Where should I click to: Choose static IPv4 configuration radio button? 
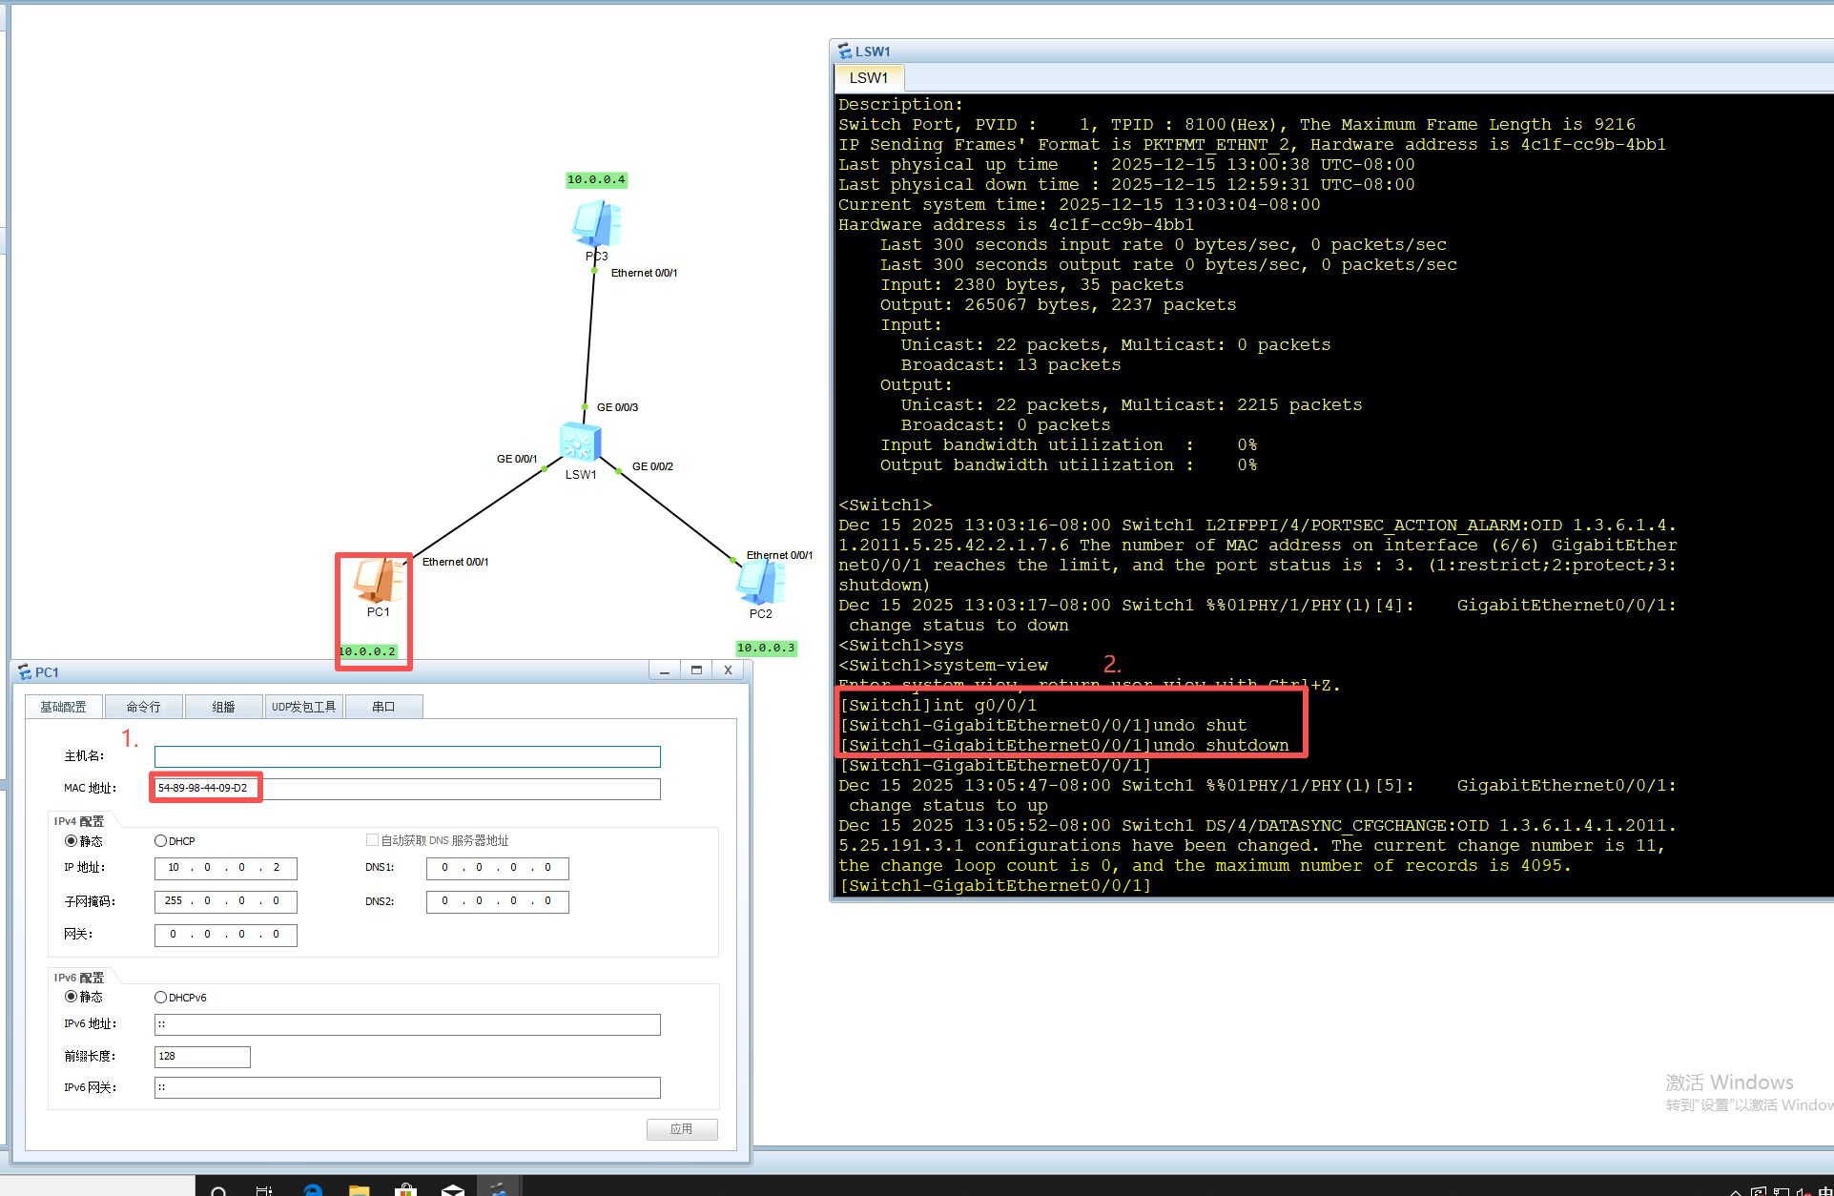[71, 841]
